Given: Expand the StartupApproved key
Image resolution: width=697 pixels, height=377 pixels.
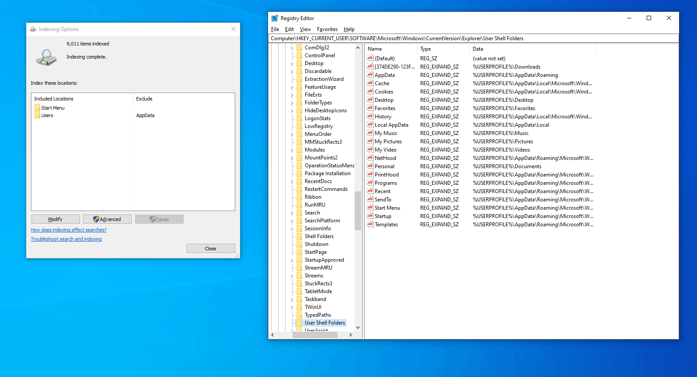Looking at the screenshot, I should [x=292, y=260].
